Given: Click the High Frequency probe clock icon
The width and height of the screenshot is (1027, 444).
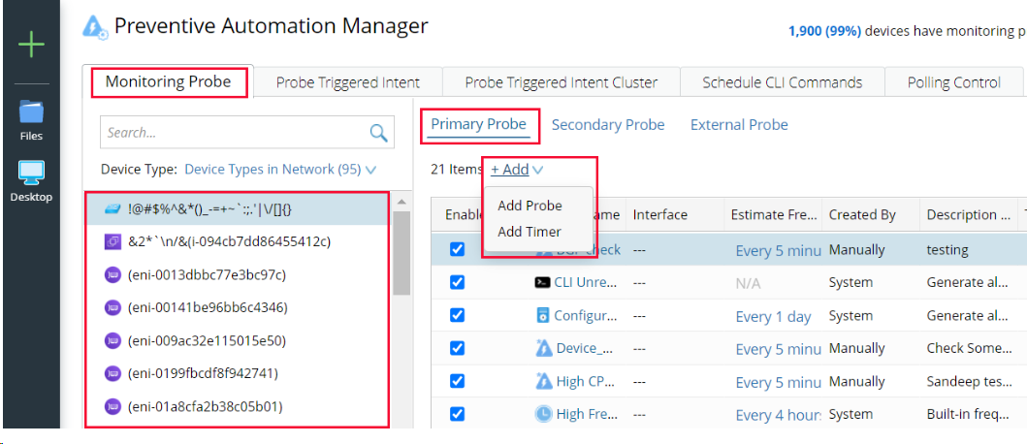Looking at the screenshot, I should [543, 414].
